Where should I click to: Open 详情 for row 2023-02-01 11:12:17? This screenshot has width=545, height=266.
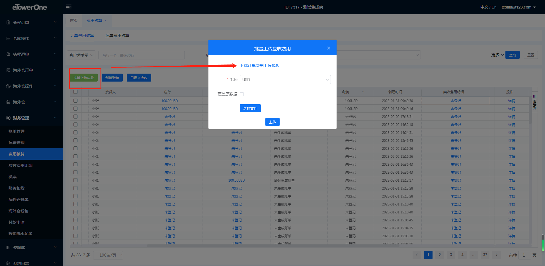tap(512, 180)
